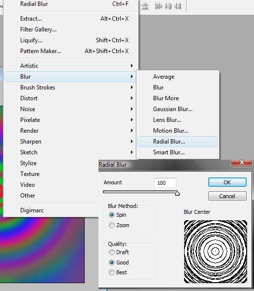Click Cancel in Radial Blur dialog
The image size is (254, 291).
227,196
